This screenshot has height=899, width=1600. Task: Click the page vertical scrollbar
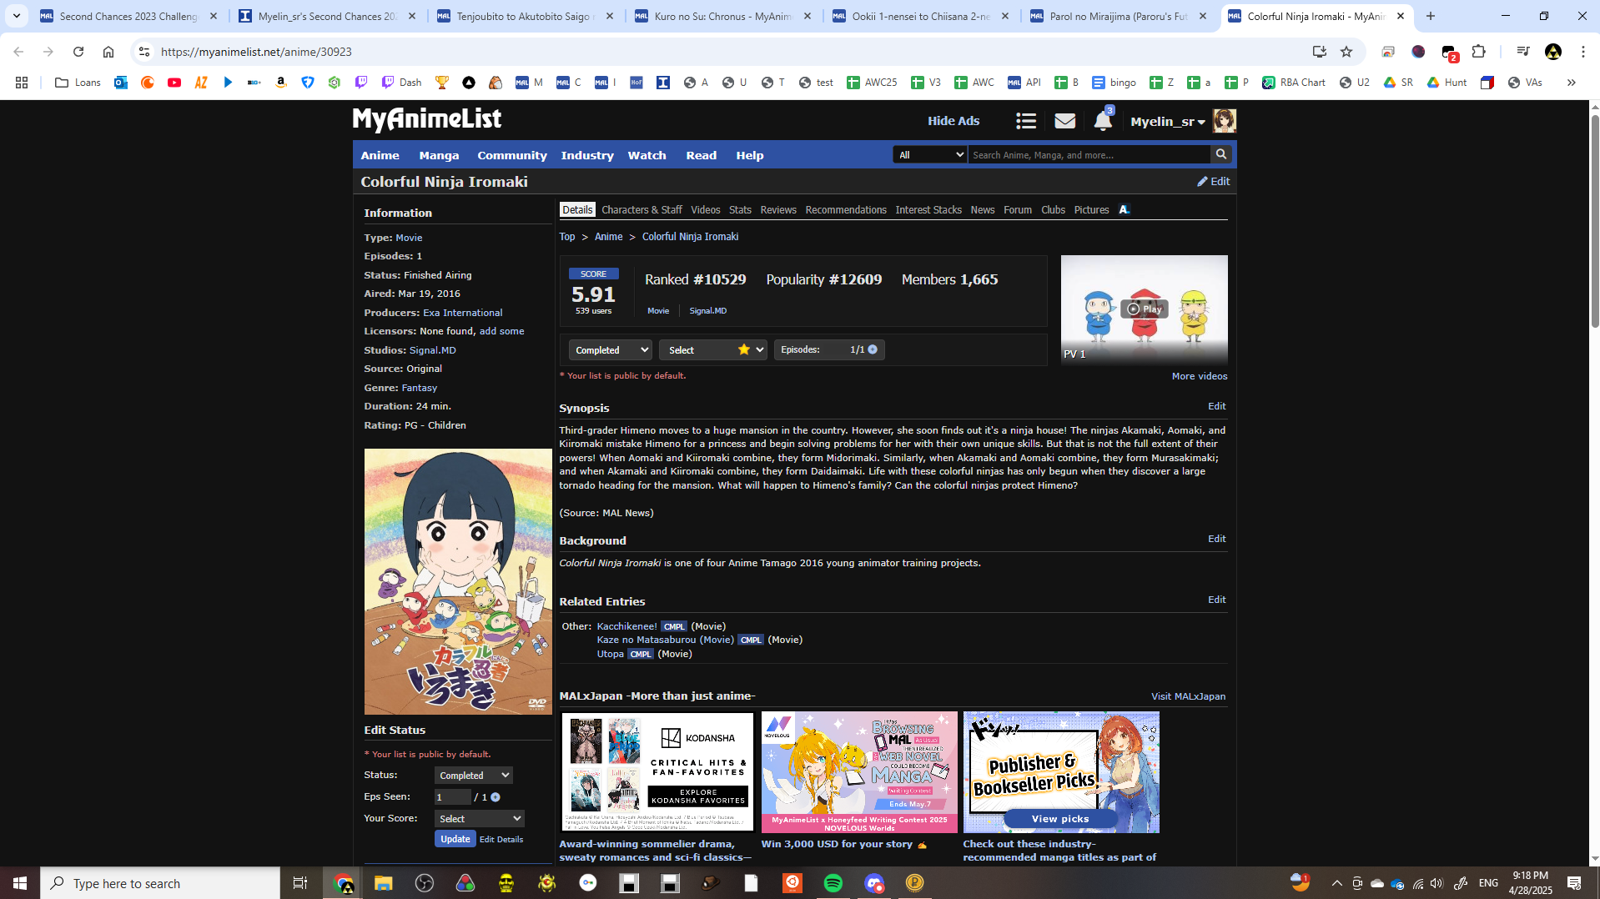point(1595,221)
